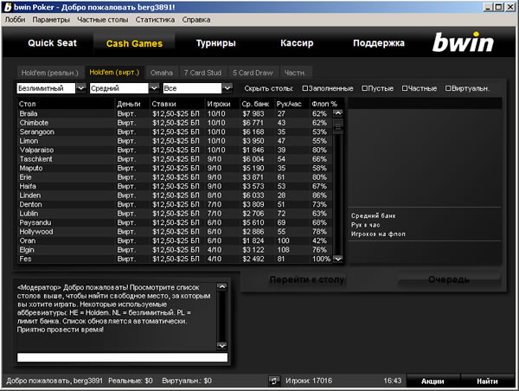
Task: Open the Кассир section
Action: point(297,43)
